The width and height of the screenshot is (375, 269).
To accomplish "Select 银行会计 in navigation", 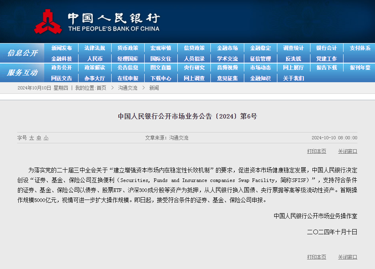I will tap(326, 48).
